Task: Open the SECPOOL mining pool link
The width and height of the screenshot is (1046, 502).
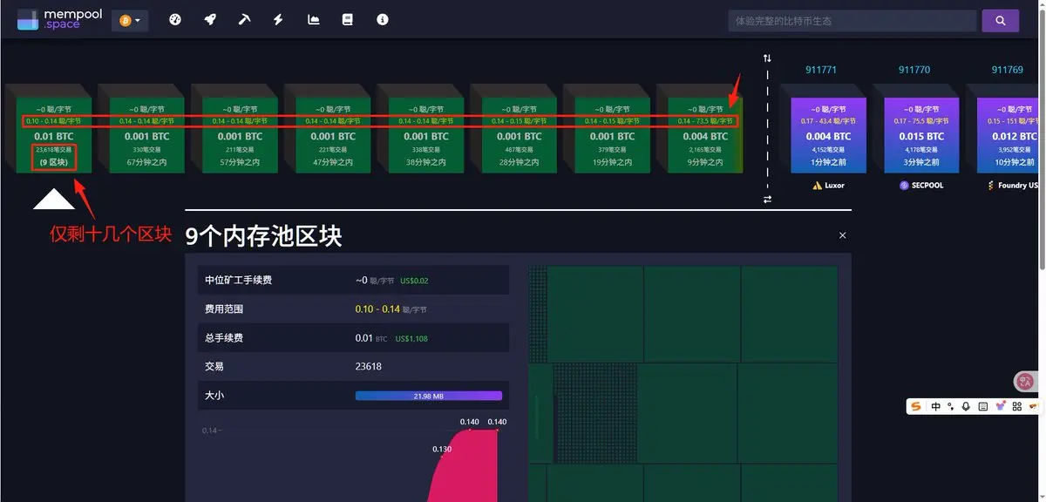Action: (x=920, y=186)
